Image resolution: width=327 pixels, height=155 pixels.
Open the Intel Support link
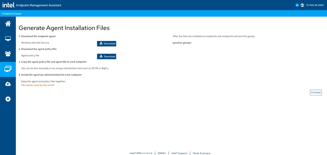tap(179, 153)
